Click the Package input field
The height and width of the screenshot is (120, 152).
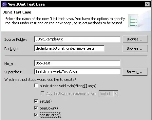(x=69, y=48)
